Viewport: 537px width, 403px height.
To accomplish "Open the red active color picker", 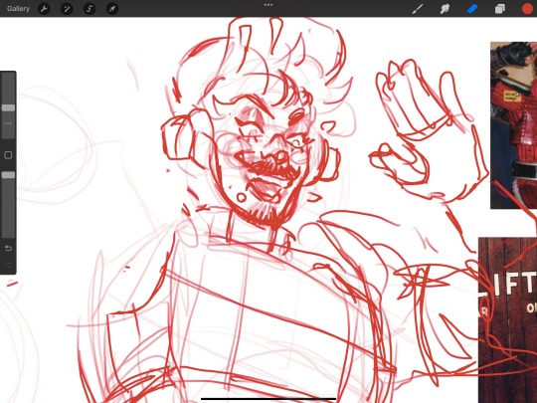I will coord(527,9).
